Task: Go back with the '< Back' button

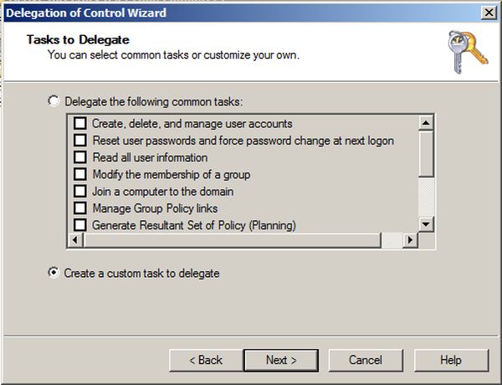Action: (x=206, y=361)
